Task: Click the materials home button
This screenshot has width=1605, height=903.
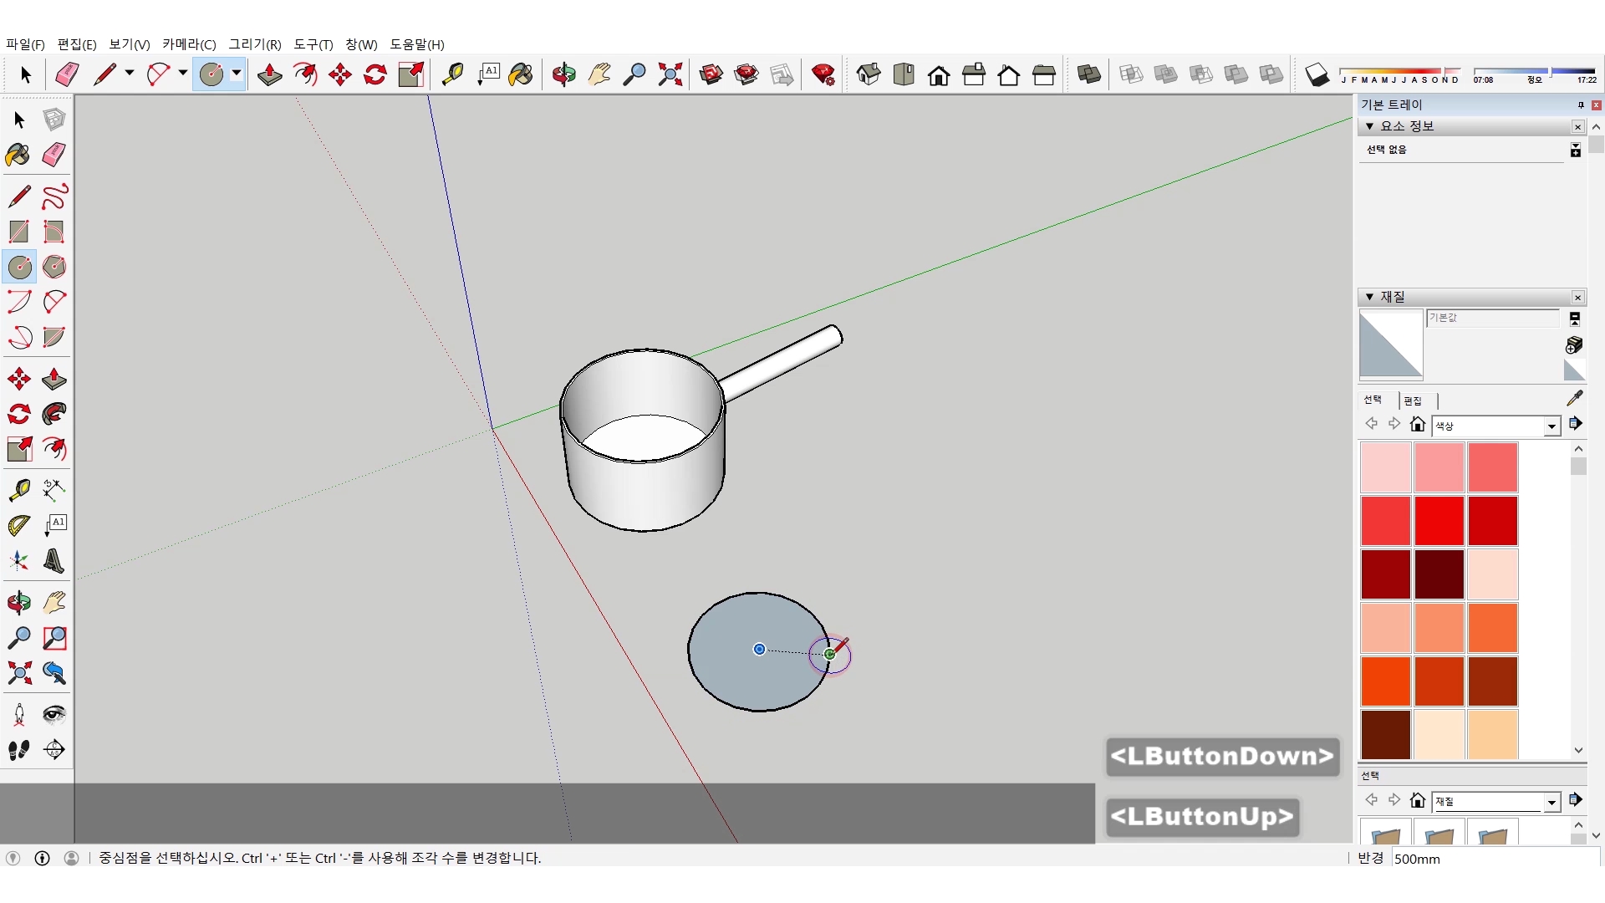Action: tap(1417, 425)
